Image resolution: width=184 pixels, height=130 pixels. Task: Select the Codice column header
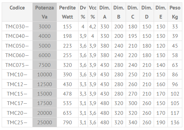click(x=17, y=12)
